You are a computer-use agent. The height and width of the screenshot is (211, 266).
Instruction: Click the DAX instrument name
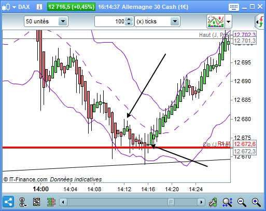point(24,7)
